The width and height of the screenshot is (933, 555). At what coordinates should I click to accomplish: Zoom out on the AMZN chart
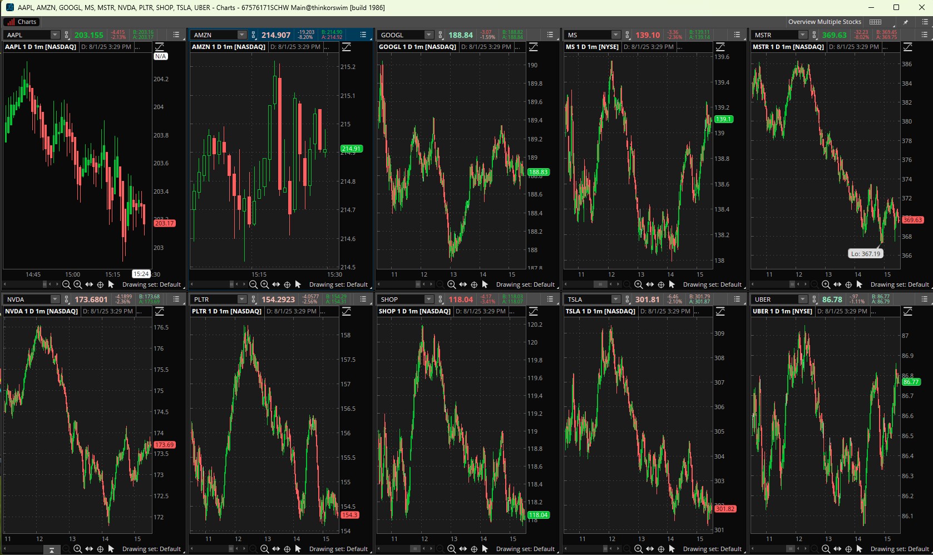(x=253, y=284)
